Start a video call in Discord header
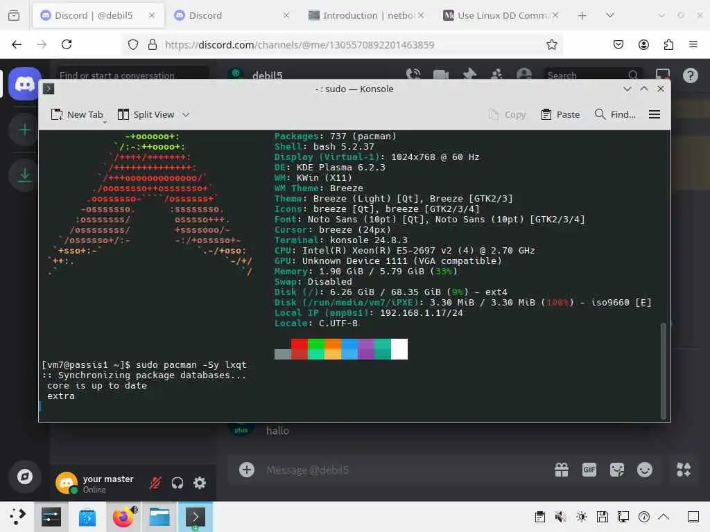Viewport: 710px width, 532px height. pos(440,75)
